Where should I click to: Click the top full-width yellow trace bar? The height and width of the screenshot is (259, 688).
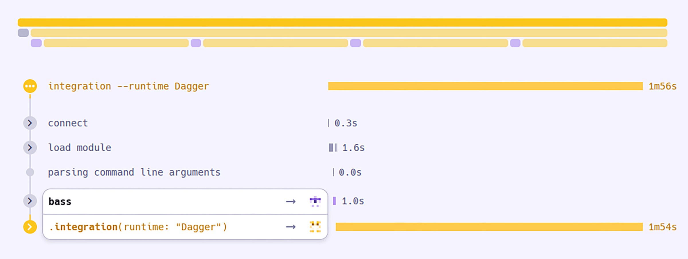coord(342,22)
